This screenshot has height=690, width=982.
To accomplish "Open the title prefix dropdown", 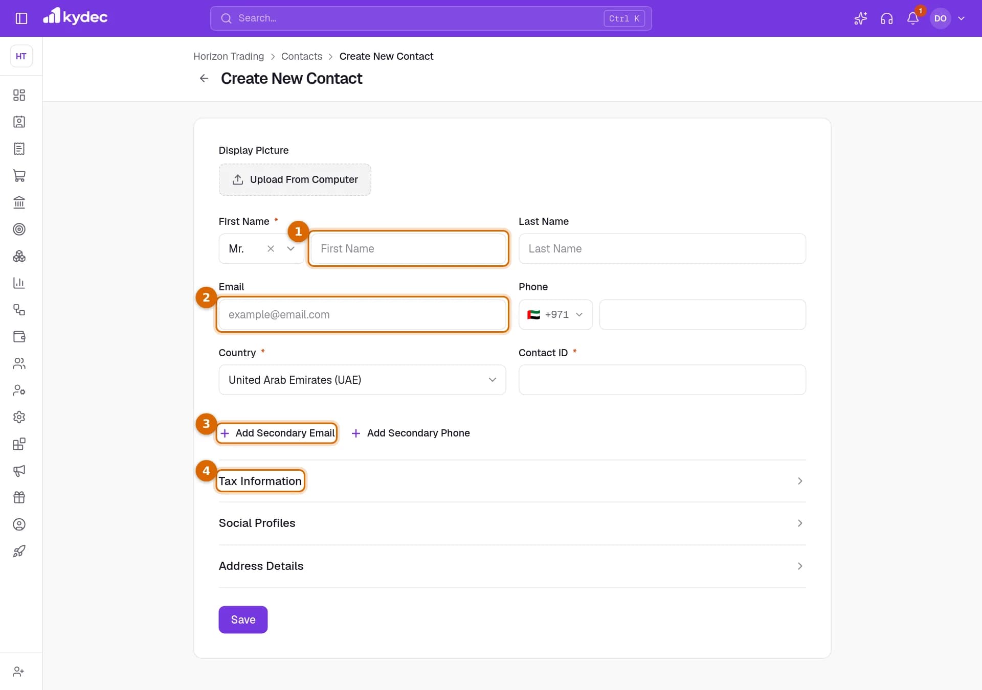I will coord(291,248).
